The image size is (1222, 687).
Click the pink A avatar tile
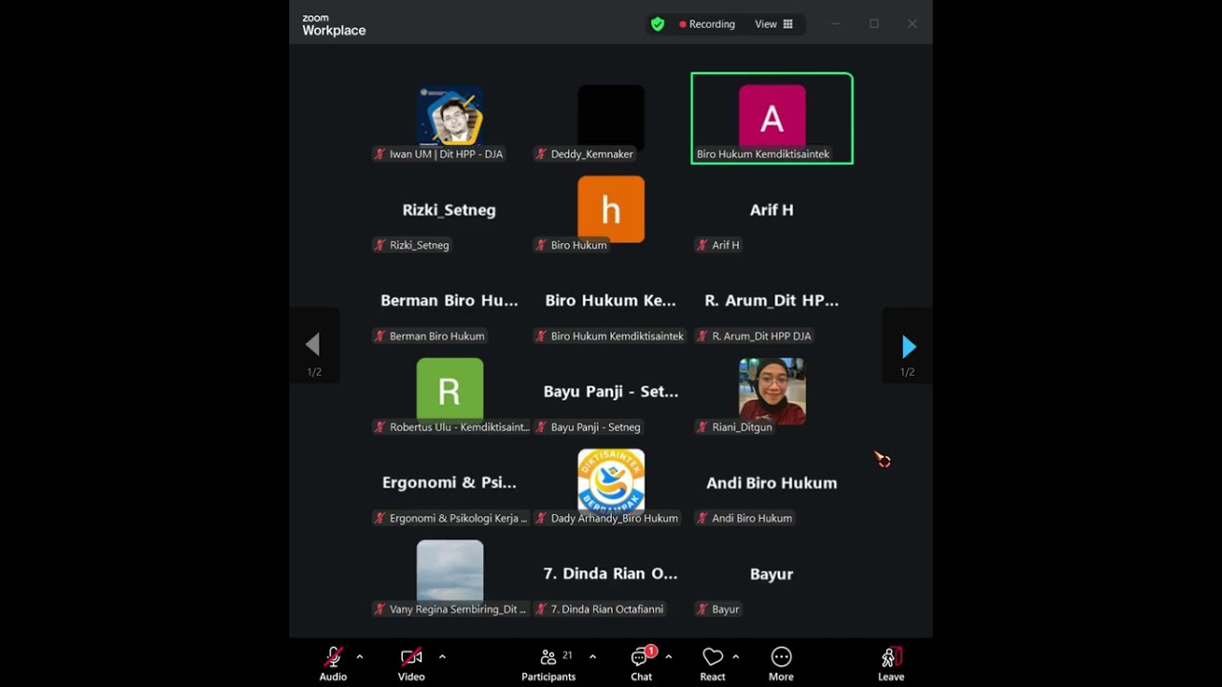point(772,116)
